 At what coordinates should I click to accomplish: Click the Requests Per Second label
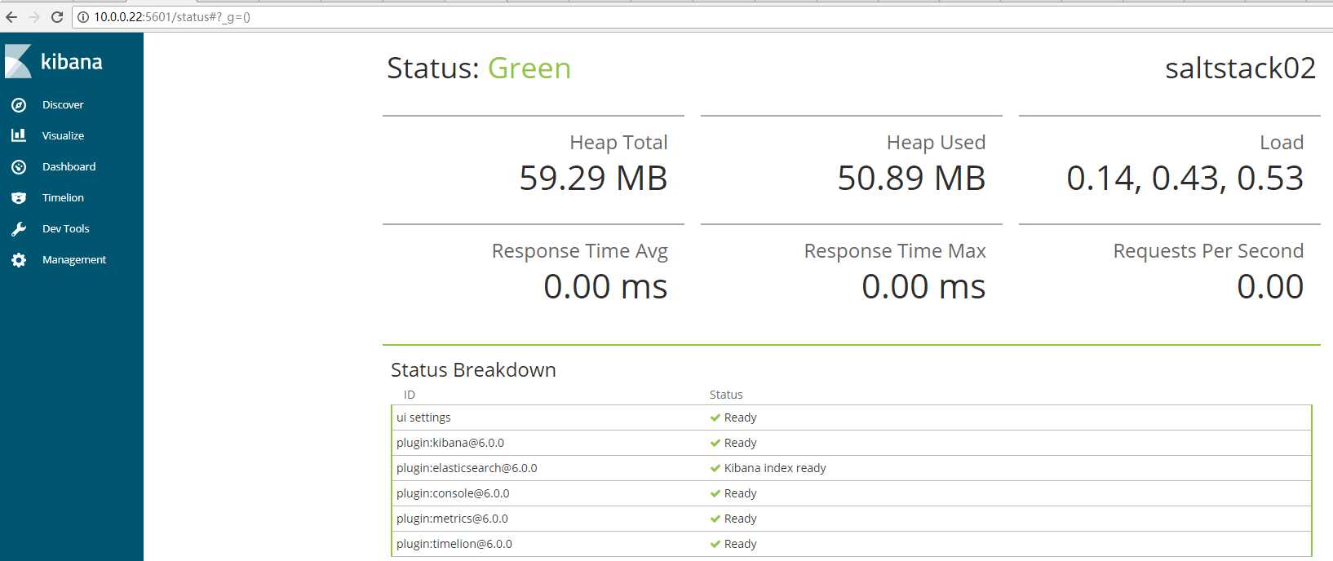click(x=1209, y=251)
